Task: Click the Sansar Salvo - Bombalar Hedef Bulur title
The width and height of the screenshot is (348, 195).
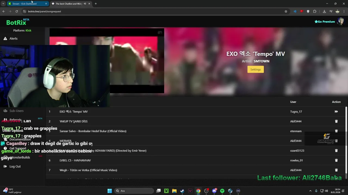Action: tap(93, 131)
